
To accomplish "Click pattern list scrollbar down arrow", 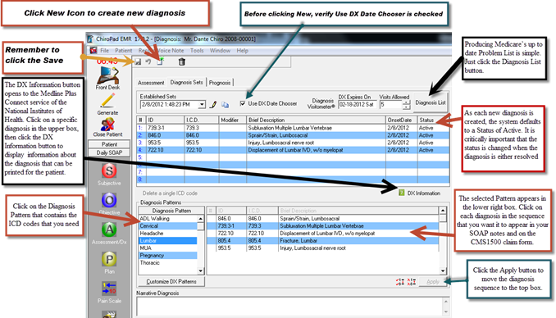I will [x=201, y=270].
